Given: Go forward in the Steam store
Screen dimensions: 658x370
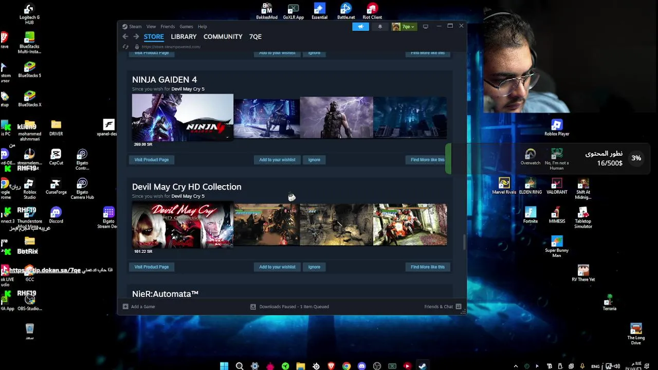Looking at the screenshot, I should 136,36.
